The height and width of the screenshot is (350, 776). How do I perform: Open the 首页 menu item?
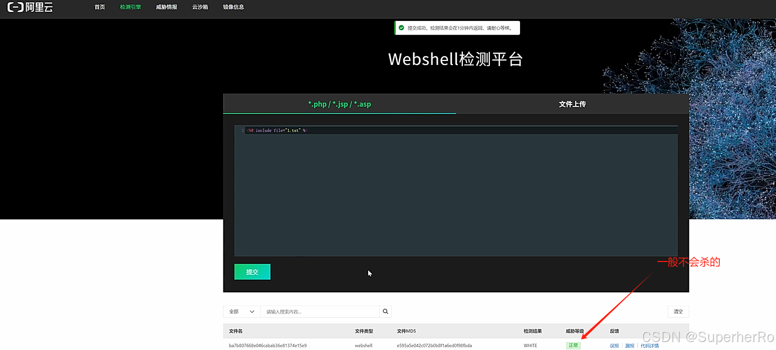tap(100, 7)
